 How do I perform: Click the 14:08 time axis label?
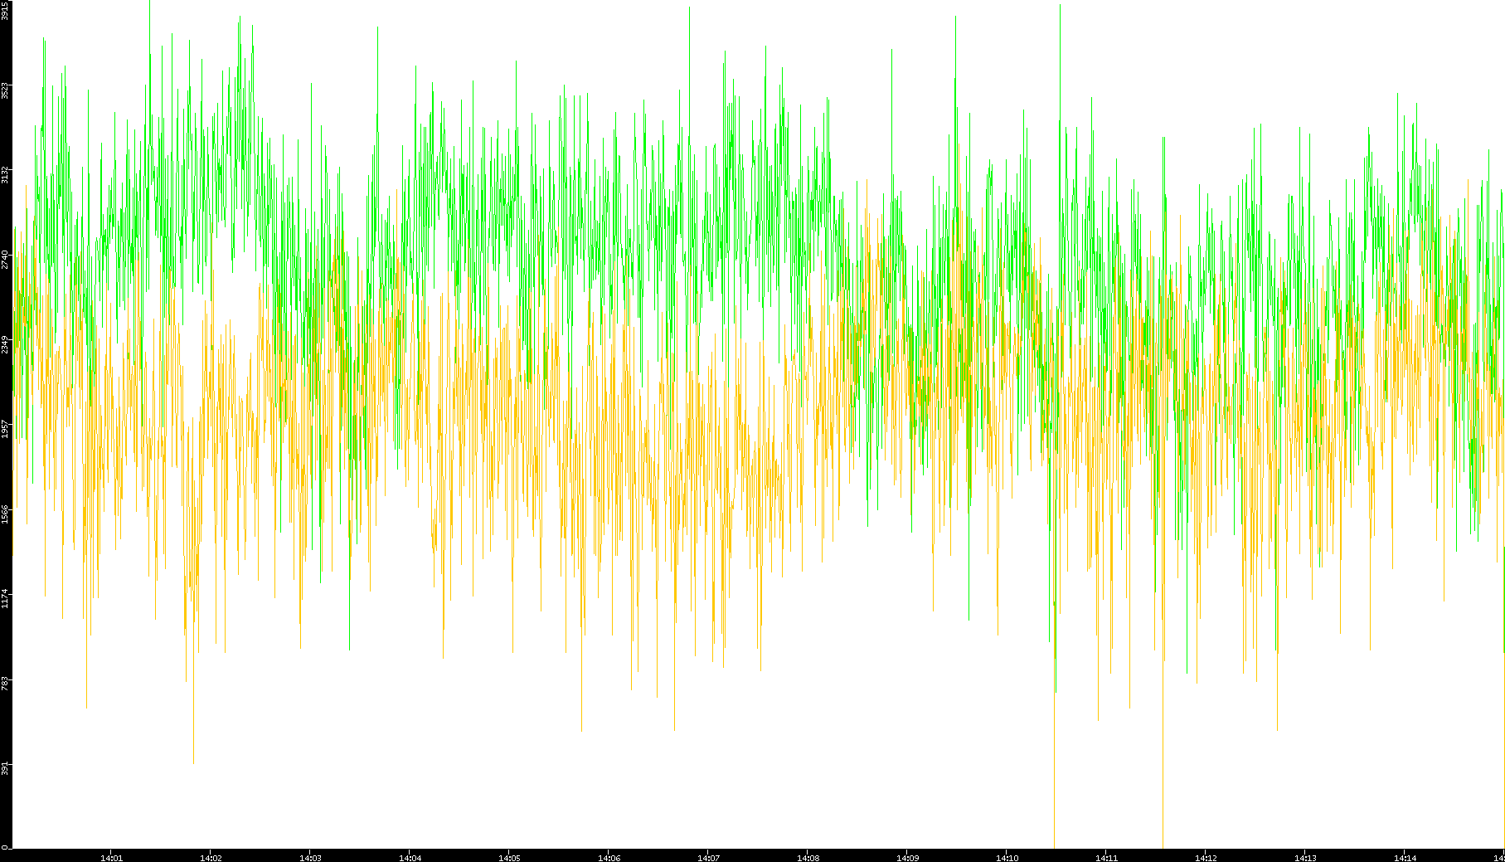pyautogui.click(x=808, y=857)
